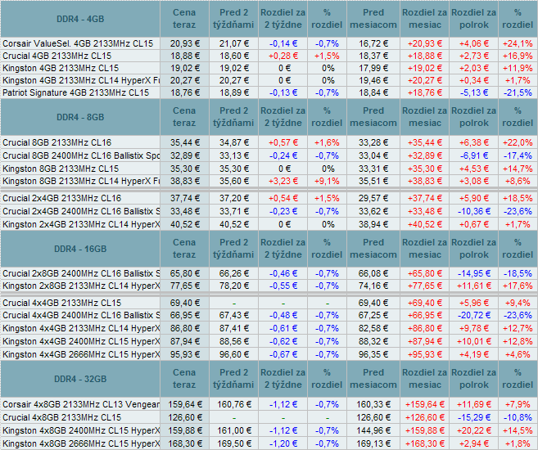Click the red "+11,61 €" cell

(x=474, y=286)
